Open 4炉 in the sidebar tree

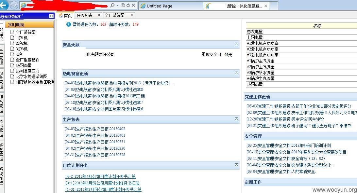19,54
